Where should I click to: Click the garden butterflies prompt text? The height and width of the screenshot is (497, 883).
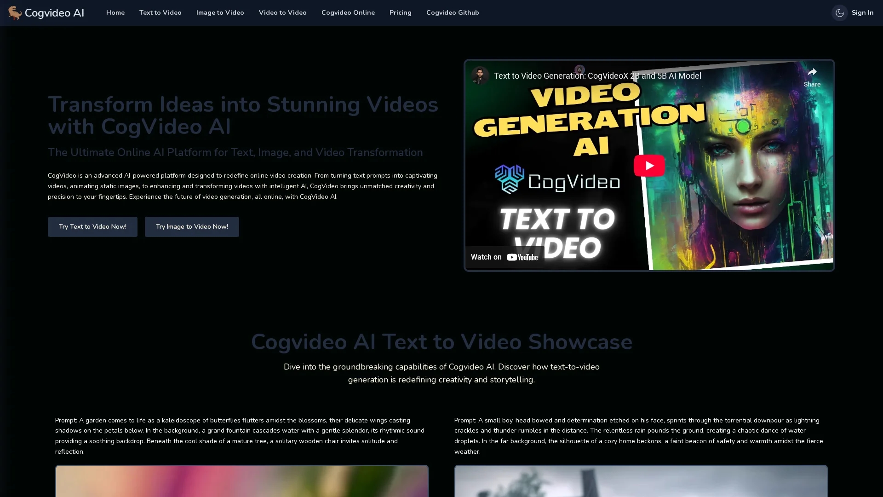click(x=240, y=436)
